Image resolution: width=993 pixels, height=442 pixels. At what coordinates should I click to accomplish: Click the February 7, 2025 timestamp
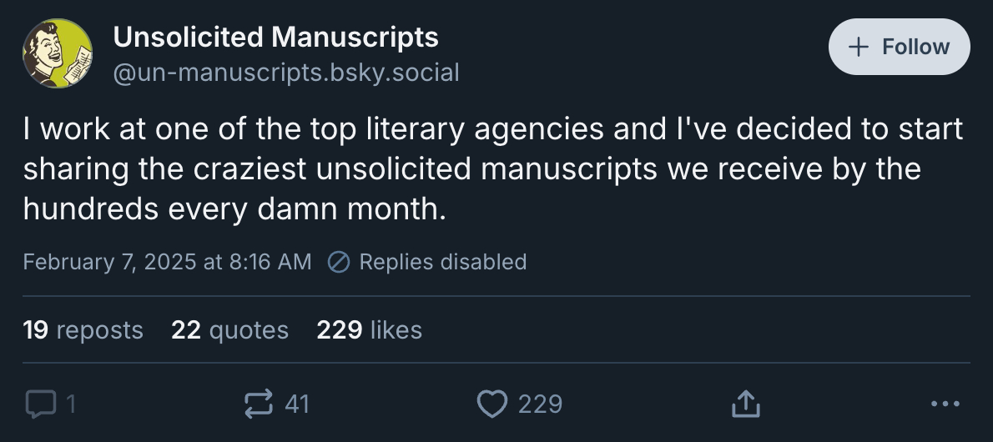(x=167, y=262)
